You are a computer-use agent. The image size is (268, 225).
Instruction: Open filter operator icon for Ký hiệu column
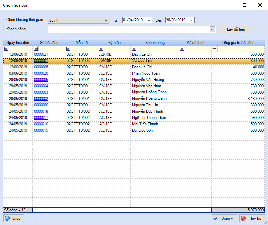101,49
